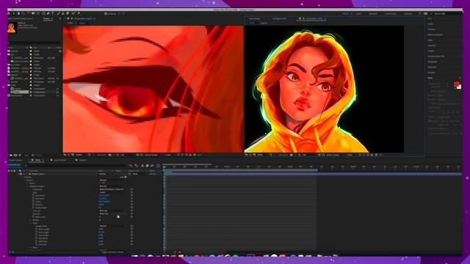This screenshot has height=264, width=470.
Task: Toggle the Stroke Width stopwatch
Action: [x=33, y=208]
